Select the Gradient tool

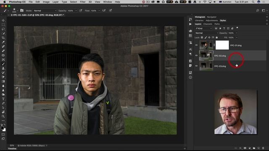click(3, 81)
